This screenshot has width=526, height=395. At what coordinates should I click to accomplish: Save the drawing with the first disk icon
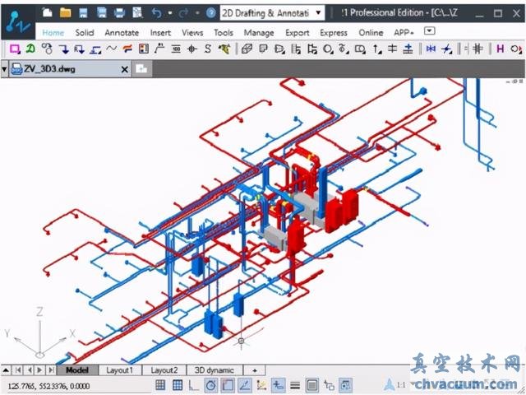(83, 13)
